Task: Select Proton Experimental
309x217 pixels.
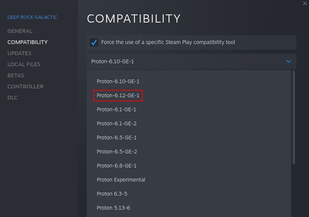Action: pyautogui.click(x=121, y=180)
